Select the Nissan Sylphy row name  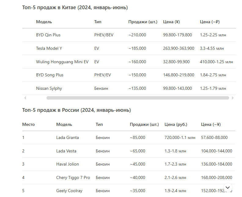coord(49,88)
